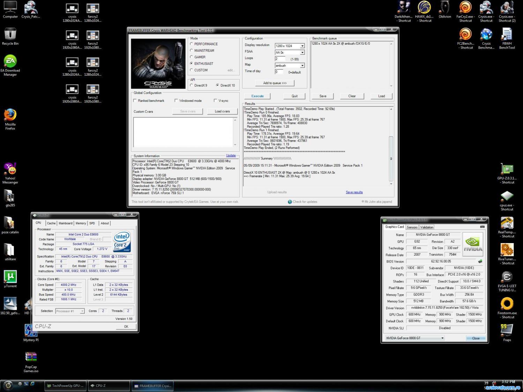The width and height of the screenshot is (523, 392).
Task: Launch HAWX_dx10 shortcut icon
Action: click(424, 12)
